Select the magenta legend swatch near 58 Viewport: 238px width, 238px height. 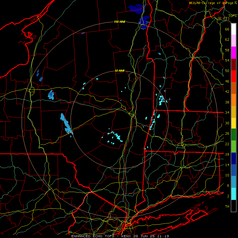[234, 53]
